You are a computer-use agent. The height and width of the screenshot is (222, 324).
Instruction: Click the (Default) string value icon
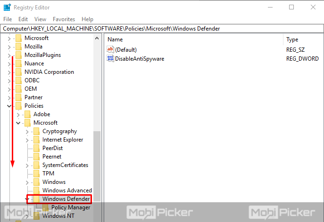110,49
